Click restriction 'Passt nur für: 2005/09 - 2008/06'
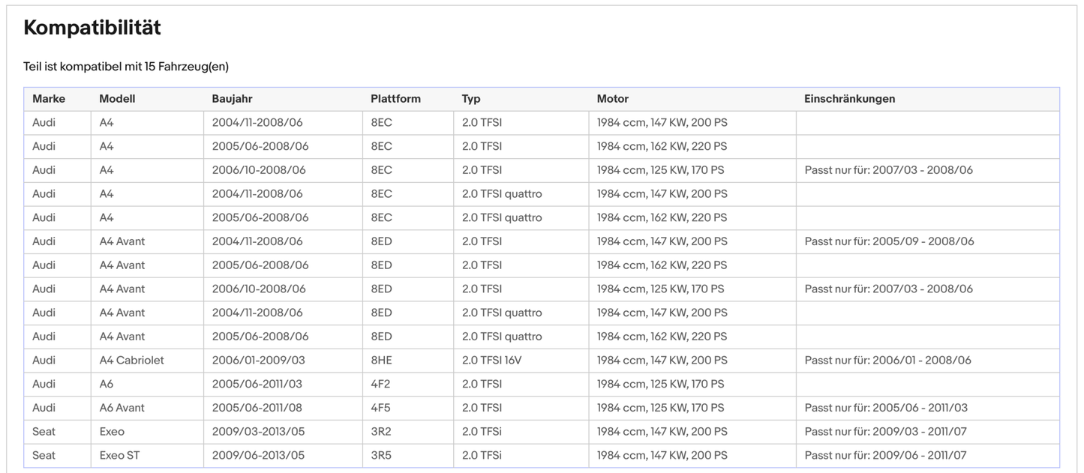The image size is (1084, 473). (889, 241)
